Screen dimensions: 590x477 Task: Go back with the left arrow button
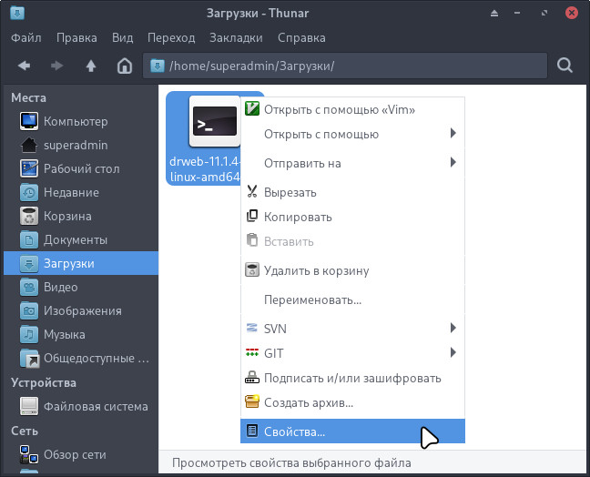[x=24, y=66]
